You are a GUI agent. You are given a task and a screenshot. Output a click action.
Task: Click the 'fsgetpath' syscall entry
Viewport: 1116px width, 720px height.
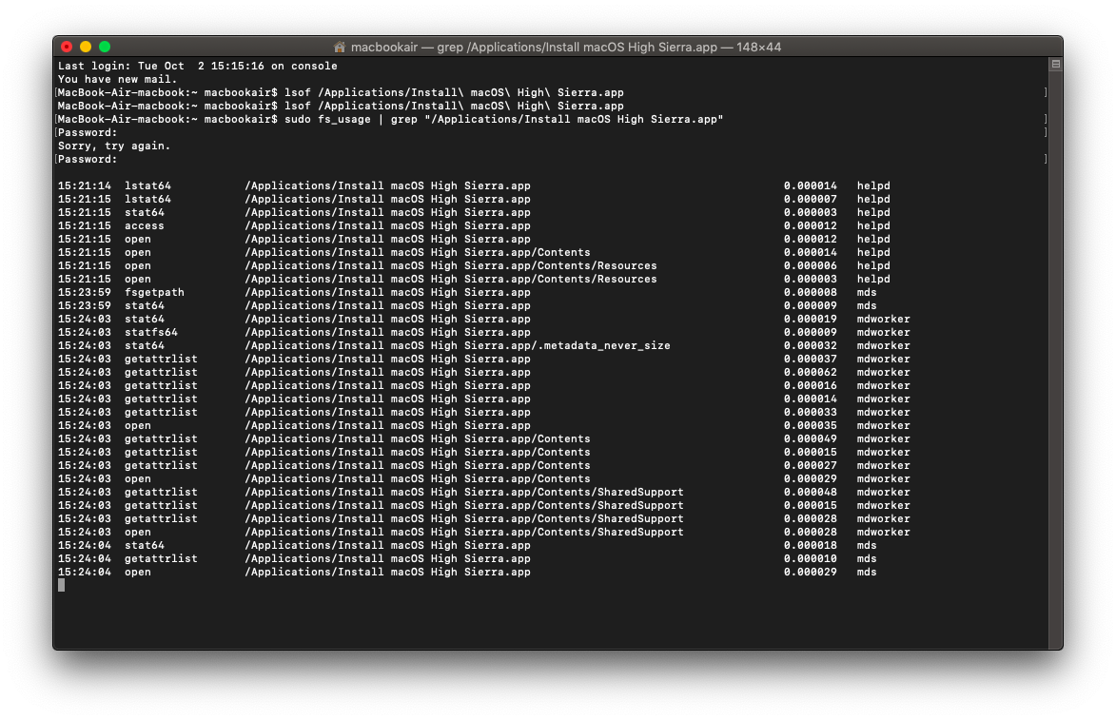pyautogui.click(x=154, y=292)
